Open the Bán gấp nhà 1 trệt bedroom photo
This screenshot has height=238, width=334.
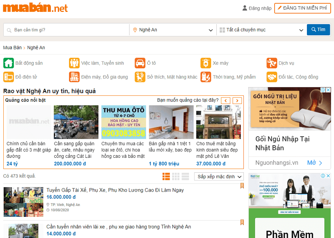[x=171, y=122]
